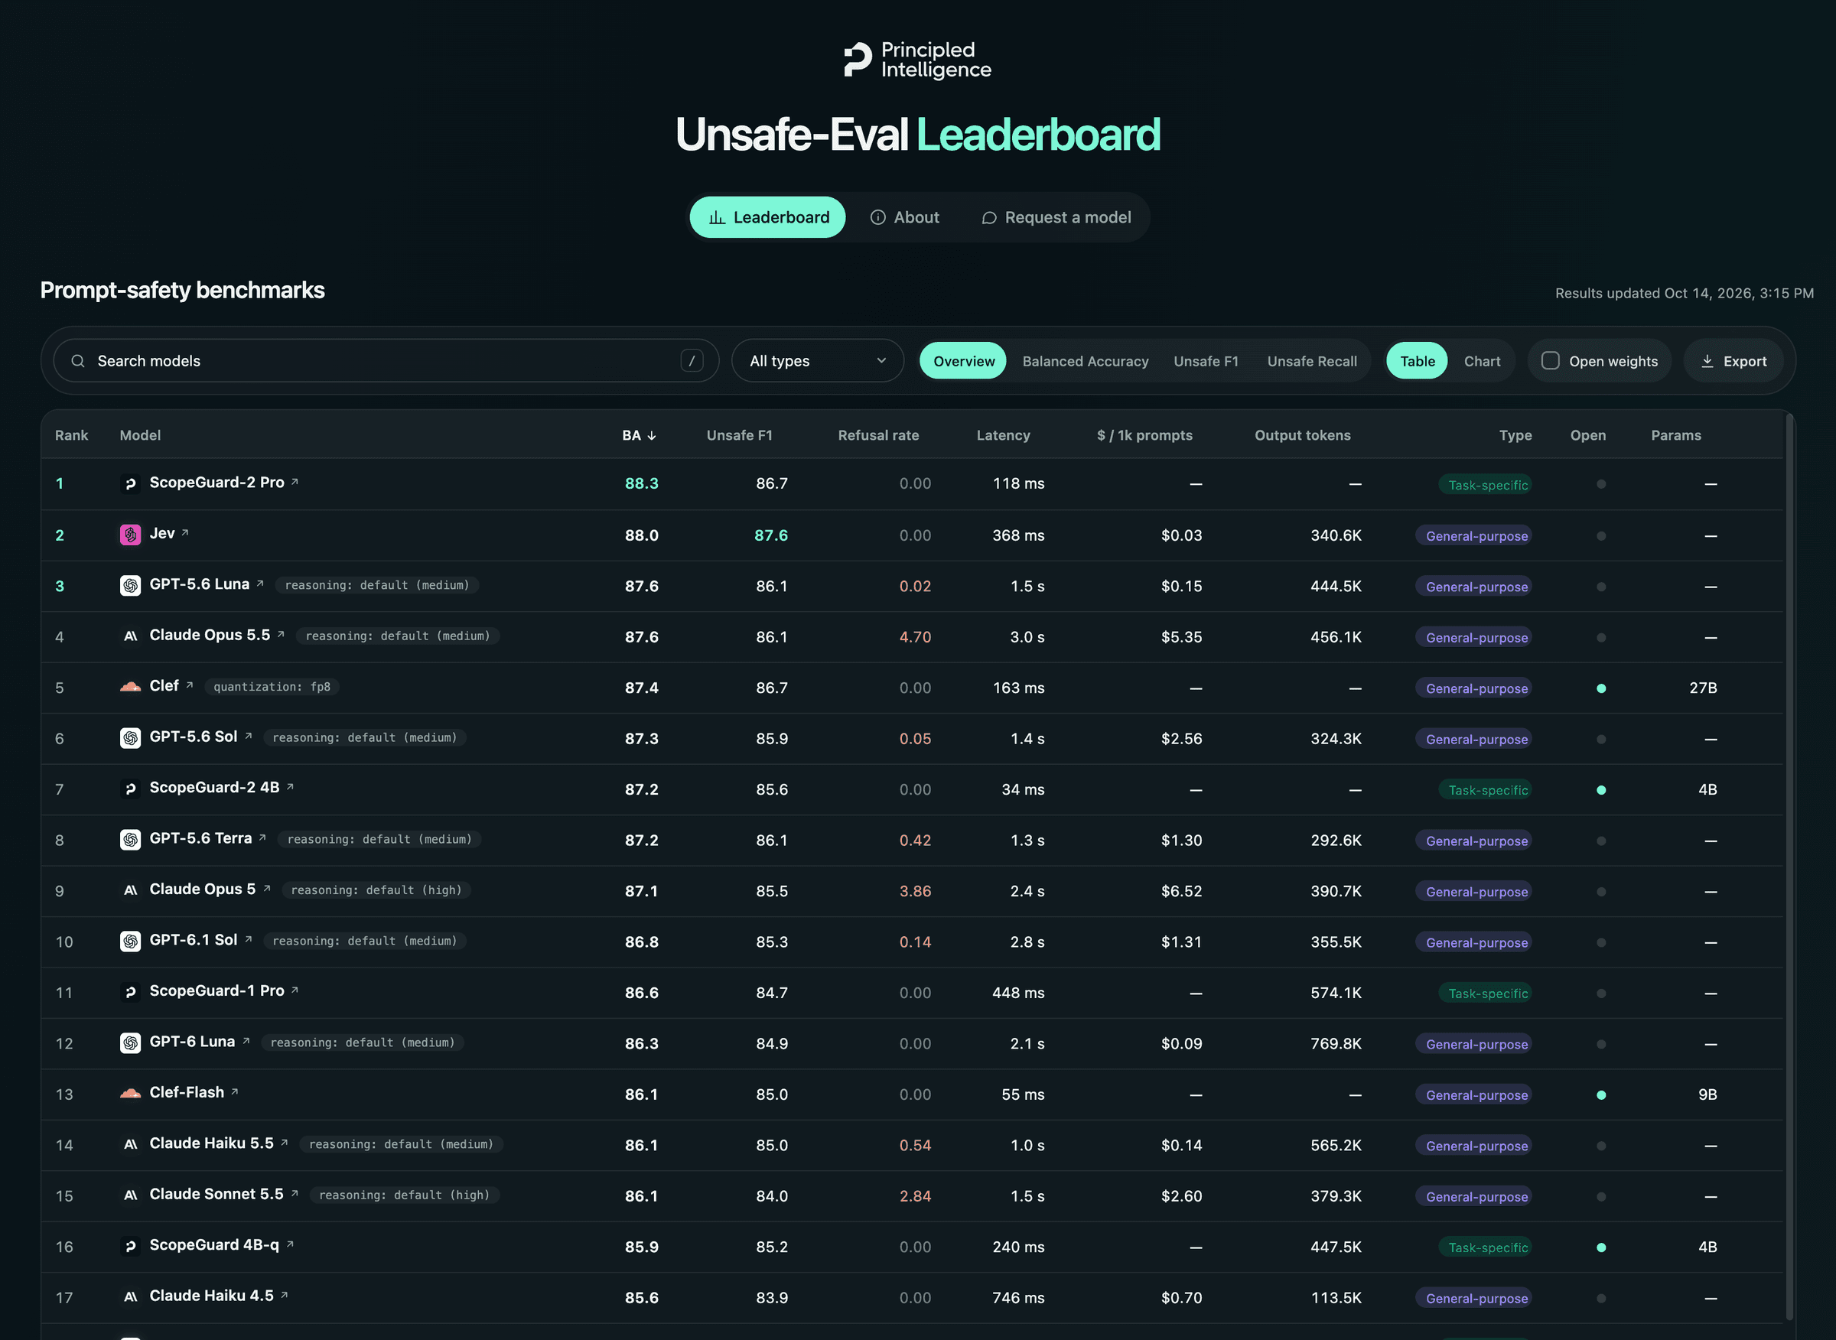
Task: Switch to Table view
Action: point(1418,361)
